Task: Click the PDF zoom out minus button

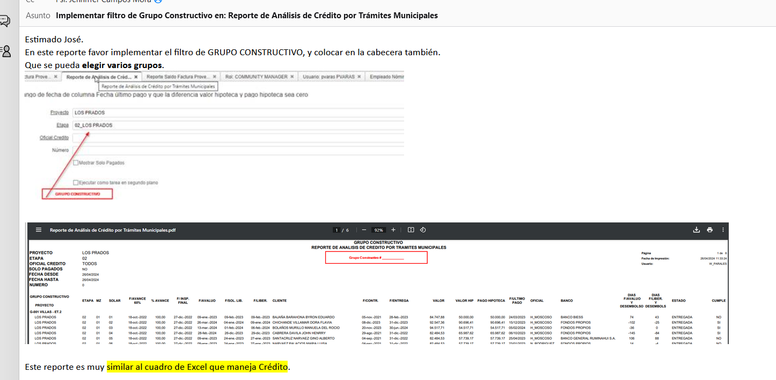Action: pyautogui.click(x=364, y=230)
